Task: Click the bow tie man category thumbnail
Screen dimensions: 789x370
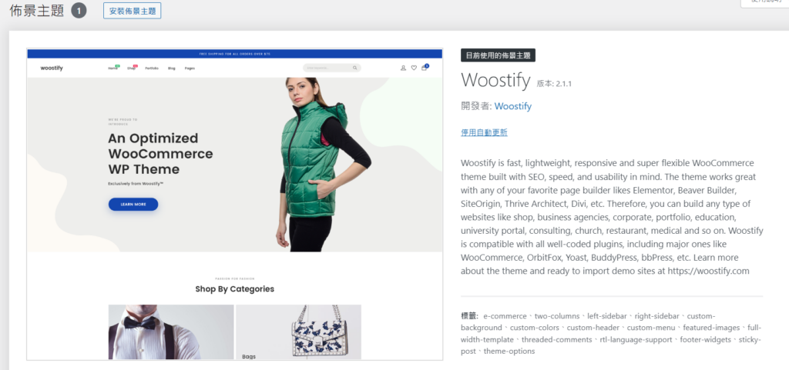Action: pyautogui.click(x=171, y=332)
